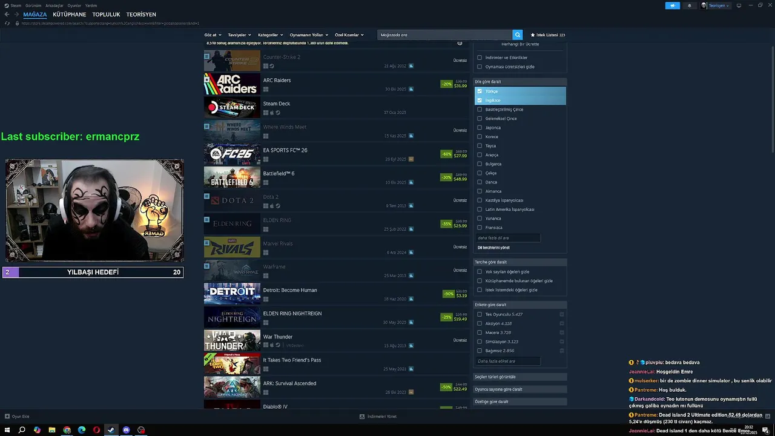The image size is (775, 436).
Task: Click the star icon beside İstek Listesi
Action: click(533, 35)
